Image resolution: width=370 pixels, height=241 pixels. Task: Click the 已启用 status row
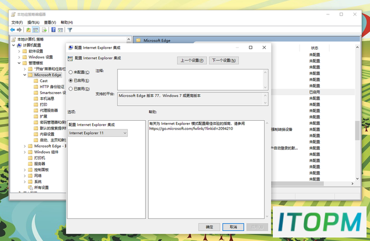pos(314,92)
